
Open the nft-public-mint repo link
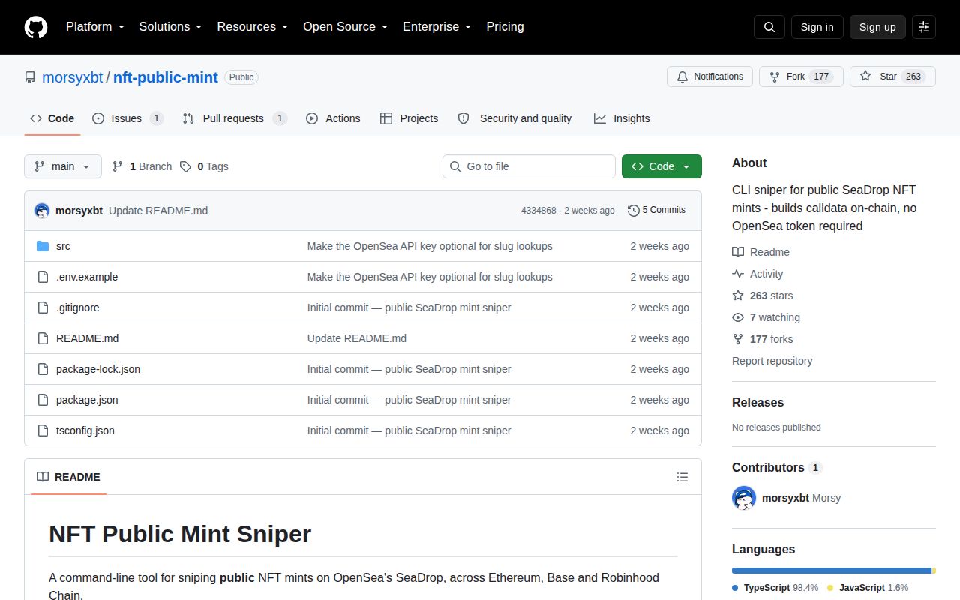coord(166,77)
